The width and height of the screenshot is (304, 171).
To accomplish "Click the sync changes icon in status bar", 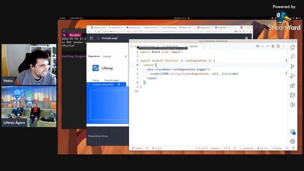I will tap(147, 148).
